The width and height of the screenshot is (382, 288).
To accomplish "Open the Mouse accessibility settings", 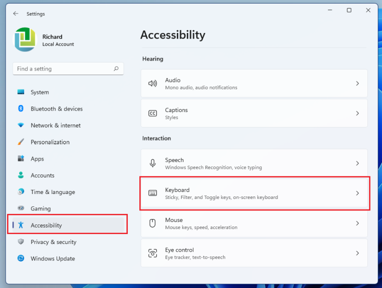I will coord(254,223).
